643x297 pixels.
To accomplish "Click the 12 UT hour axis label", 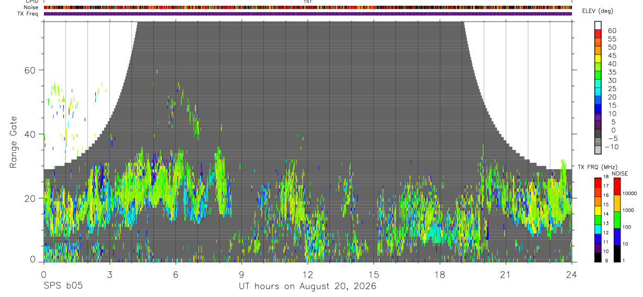I will pyautogui.click(x=308, y=275).
